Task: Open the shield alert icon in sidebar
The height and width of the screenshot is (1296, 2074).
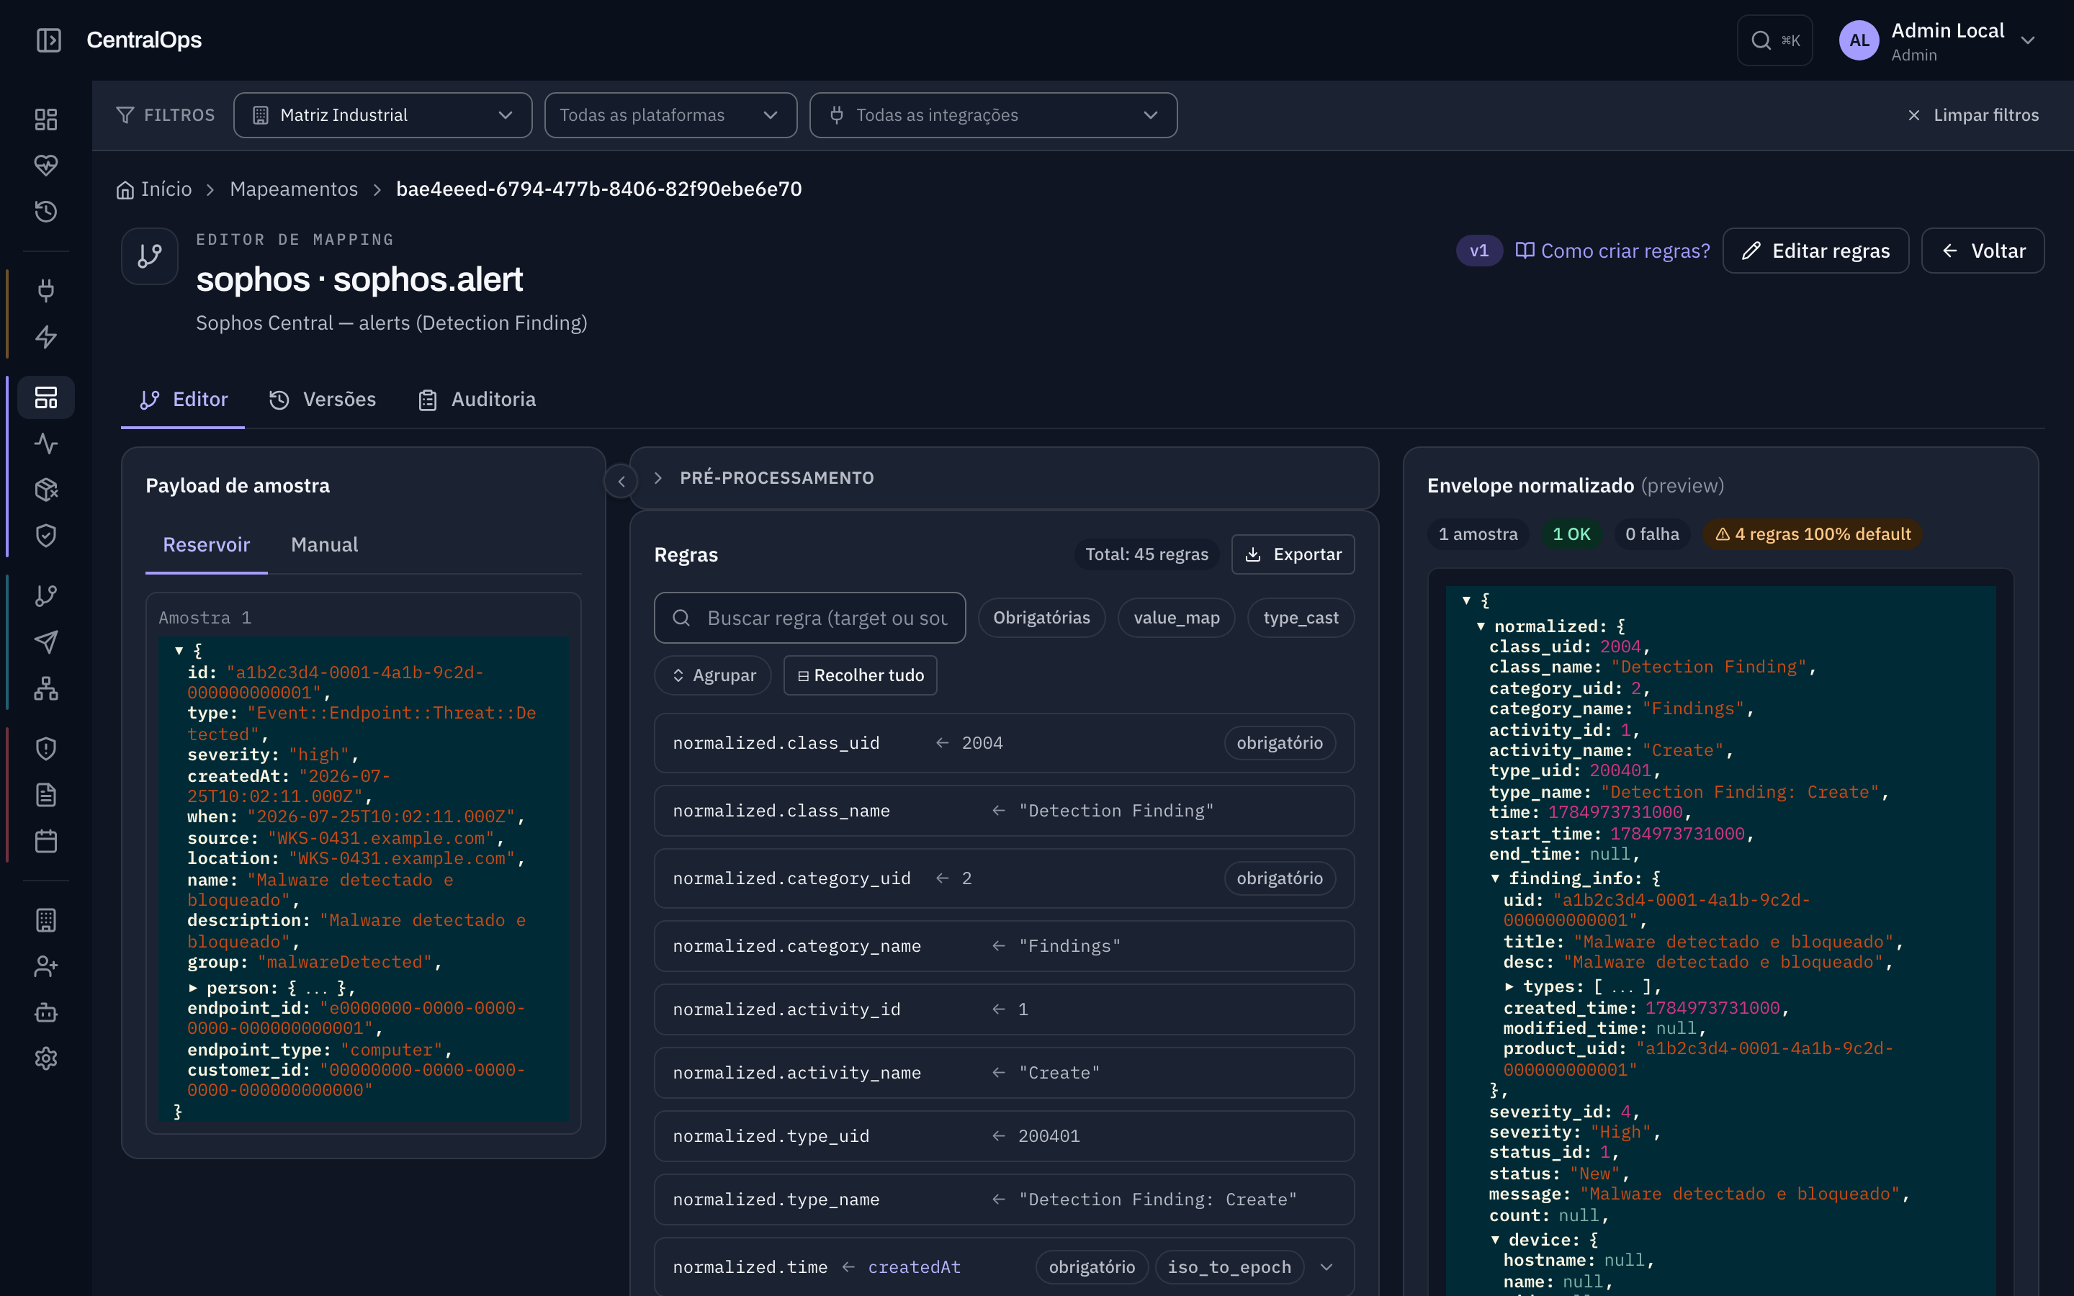Action: (x=46, y=749)
